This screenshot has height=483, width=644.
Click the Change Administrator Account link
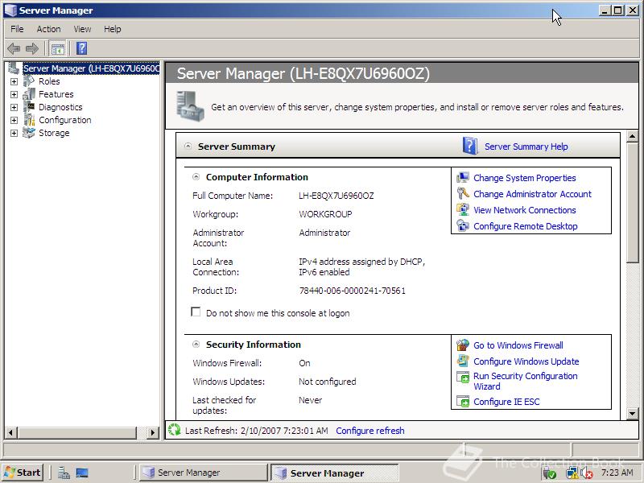(532, 194)
